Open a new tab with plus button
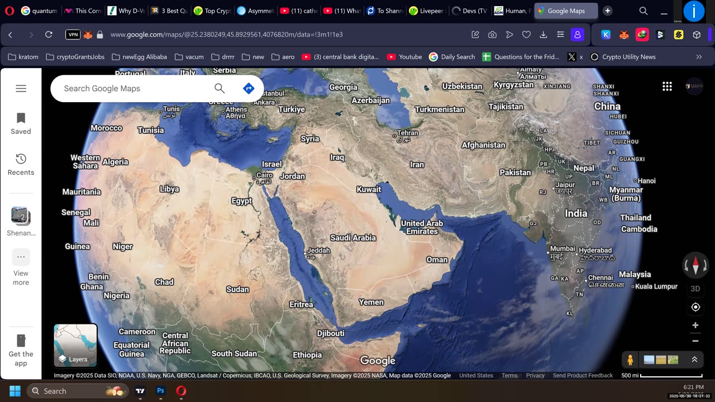The image size is (715, 402). tap(608, 11)
